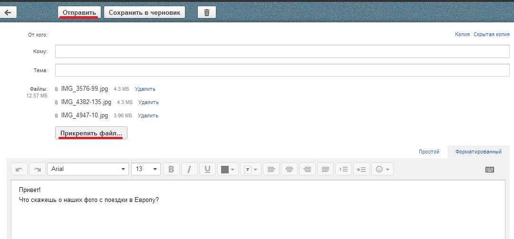
Task: Undo the last edit in the editor
Action: (x=19, y=169)
